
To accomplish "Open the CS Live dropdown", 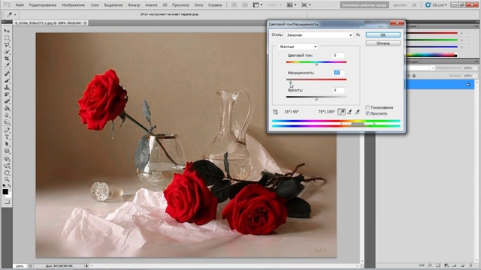I will coord(436,5).
